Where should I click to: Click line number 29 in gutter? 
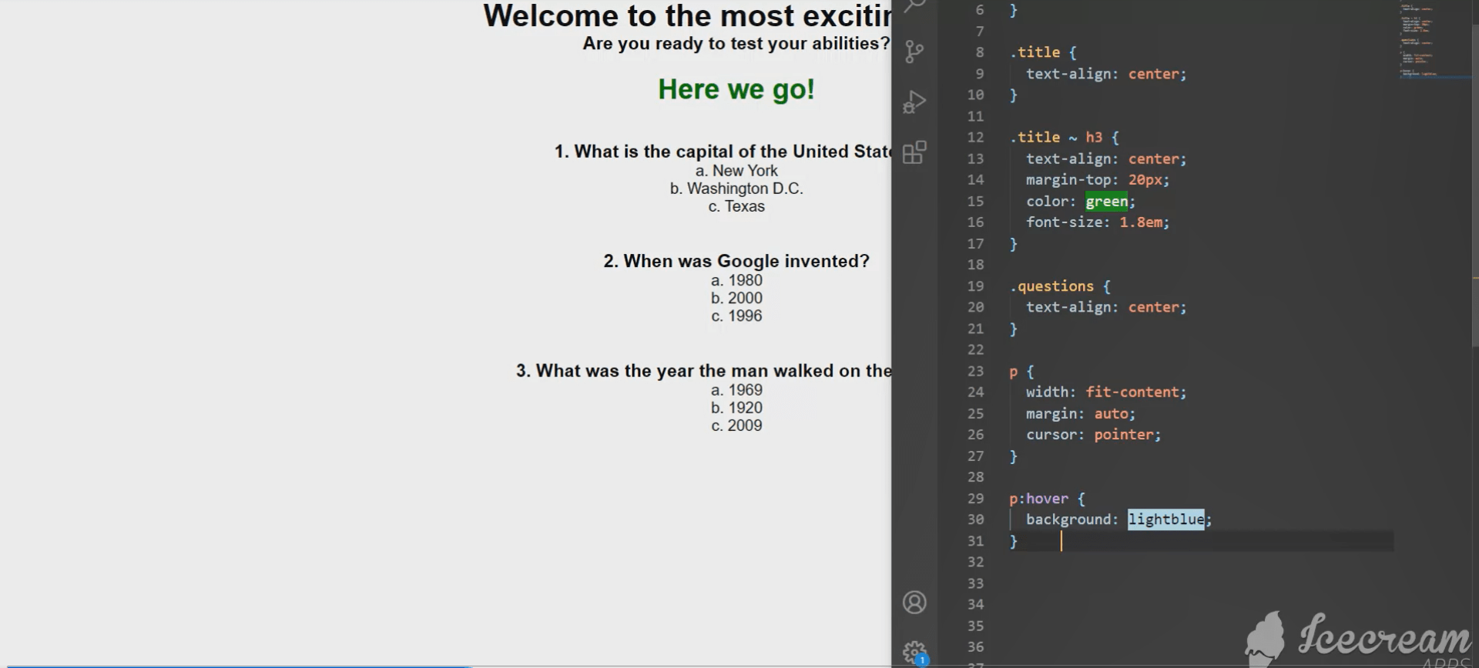click(975, 498)
